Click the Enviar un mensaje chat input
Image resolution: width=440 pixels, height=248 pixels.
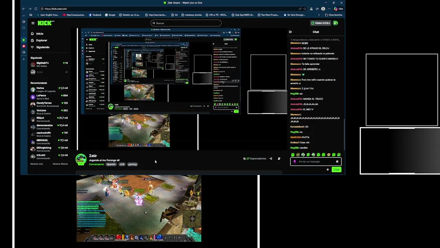pos(316,162)
